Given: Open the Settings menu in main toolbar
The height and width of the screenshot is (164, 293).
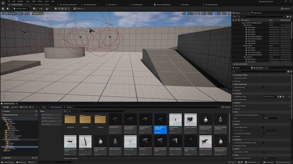Looking at the screenshot, I should pos(286,9).
